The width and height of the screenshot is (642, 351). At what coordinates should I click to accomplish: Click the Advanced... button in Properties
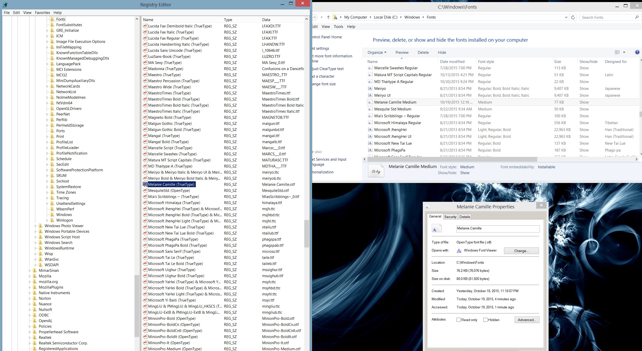(x=527, y=320)
